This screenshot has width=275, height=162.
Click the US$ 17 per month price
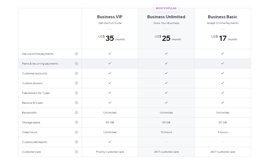[224, 38]
